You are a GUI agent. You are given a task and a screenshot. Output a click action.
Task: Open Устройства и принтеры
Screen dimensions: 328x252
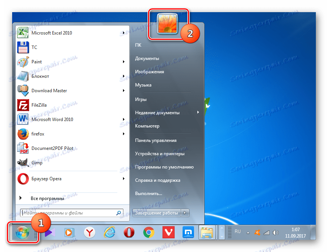tap(159, 154)
